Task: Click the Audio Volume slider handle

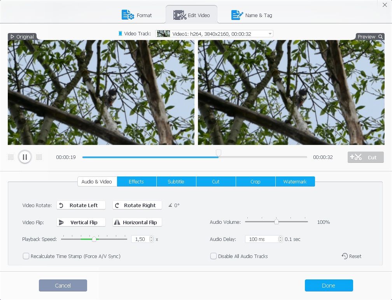Action: pyautogui.click(x=276, y=222)
